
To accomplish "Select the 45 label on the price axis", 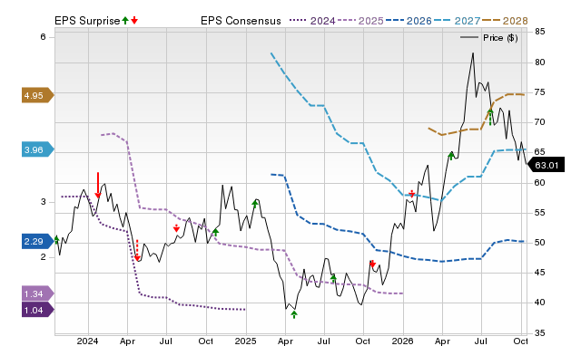I will pyautogui.click(x=539, y=273).
